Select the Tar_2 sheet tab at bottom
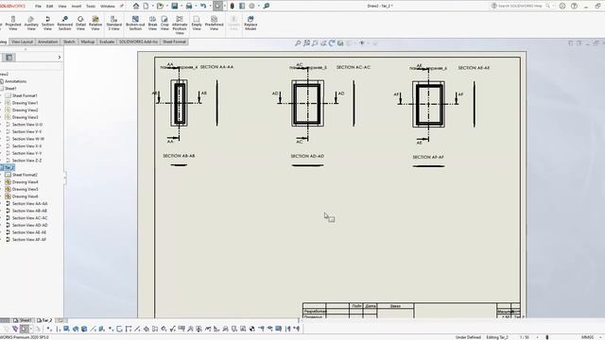The width and height of the screenshot is (605, 340). click(x=44, y=320)
